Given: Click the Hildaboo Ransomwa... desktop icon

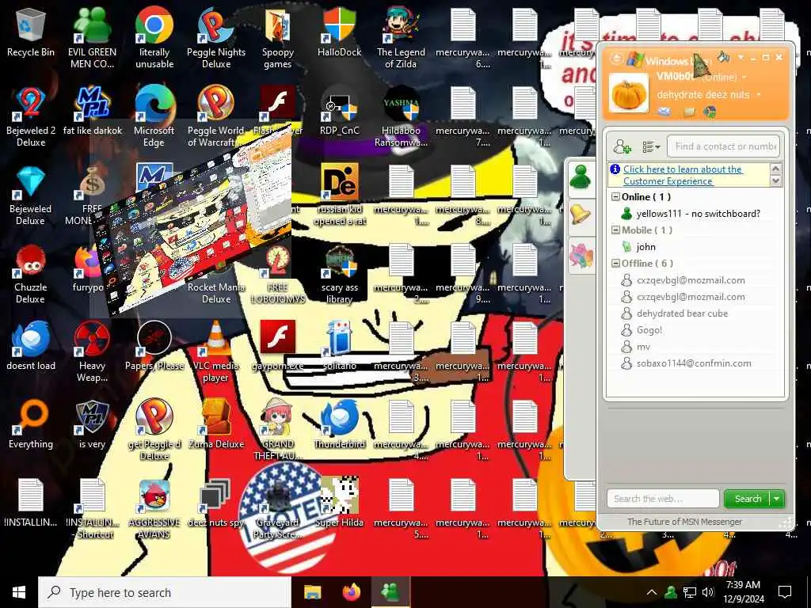Looking at the screenshot, I should pos(401,117).
